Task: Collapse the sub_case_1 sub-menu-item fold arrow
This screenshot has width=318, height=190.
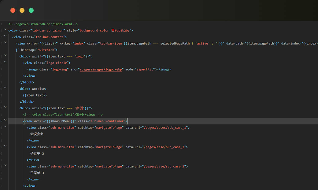Action: click(x=5, y=126)
